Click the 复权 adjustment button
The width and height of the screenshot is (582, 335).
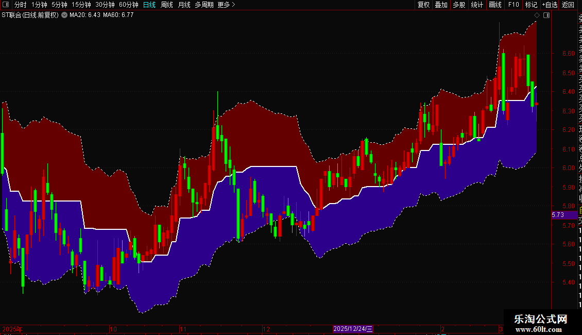pos(423,5)
